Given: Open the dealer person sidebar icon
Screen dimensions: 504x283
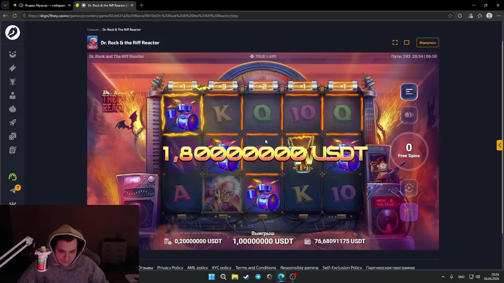Looking at the screenshot, I should coord(13,96).
